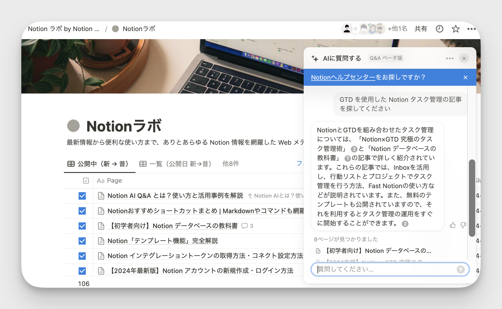
Task: Click first user avatar in header
Action: (347, 28)
